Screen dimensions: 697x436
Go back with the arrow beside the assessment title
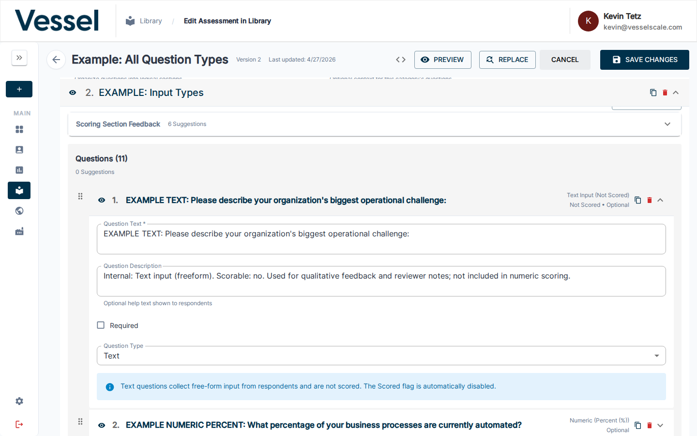pos(56,60)
